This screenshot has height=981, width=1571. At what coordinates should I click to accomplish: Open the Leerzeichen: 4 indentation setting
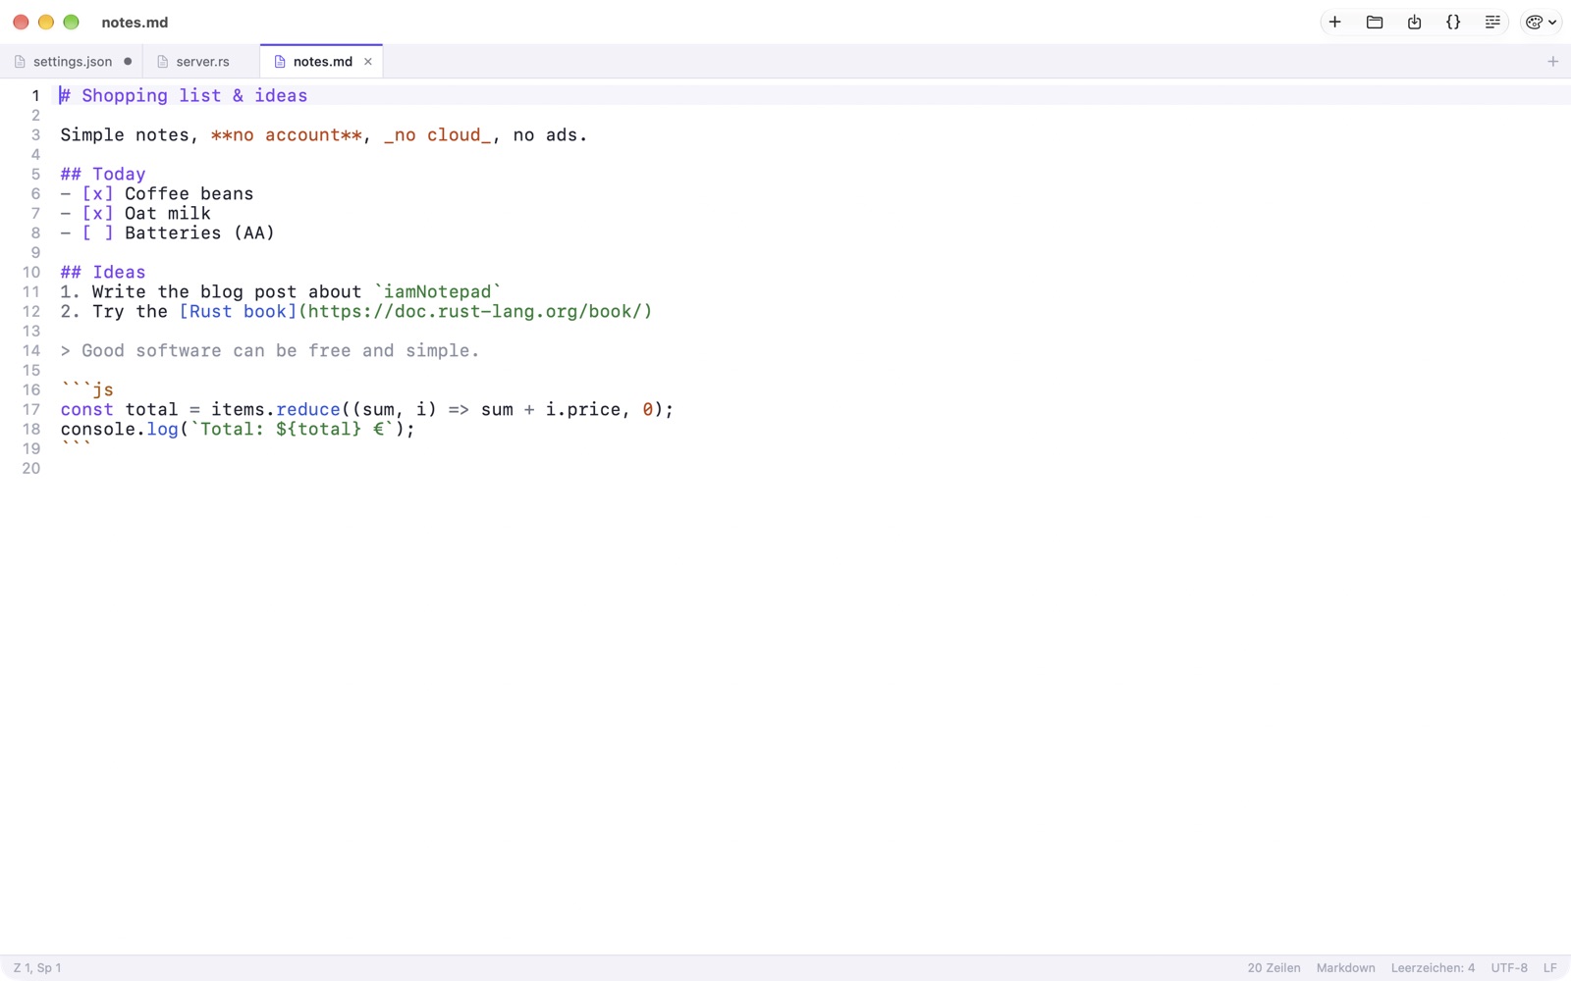pyautogui.click(x=1433, y=968)
